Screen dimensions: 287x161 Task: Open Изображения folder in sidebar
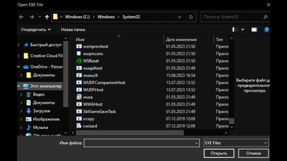46,119
